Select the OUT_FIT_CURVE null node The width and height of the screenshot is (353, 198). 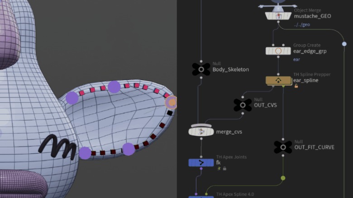click(x=283, y=147)
